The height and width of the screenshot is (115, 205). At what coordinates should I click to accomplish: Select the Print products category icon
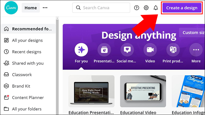[x=173, y=50]
